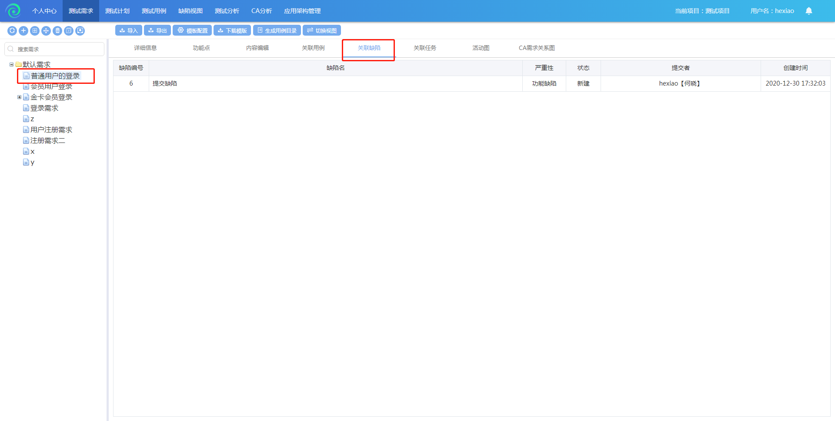Click the 导入 import button
835x421 pixels.
tap(129, 30)
